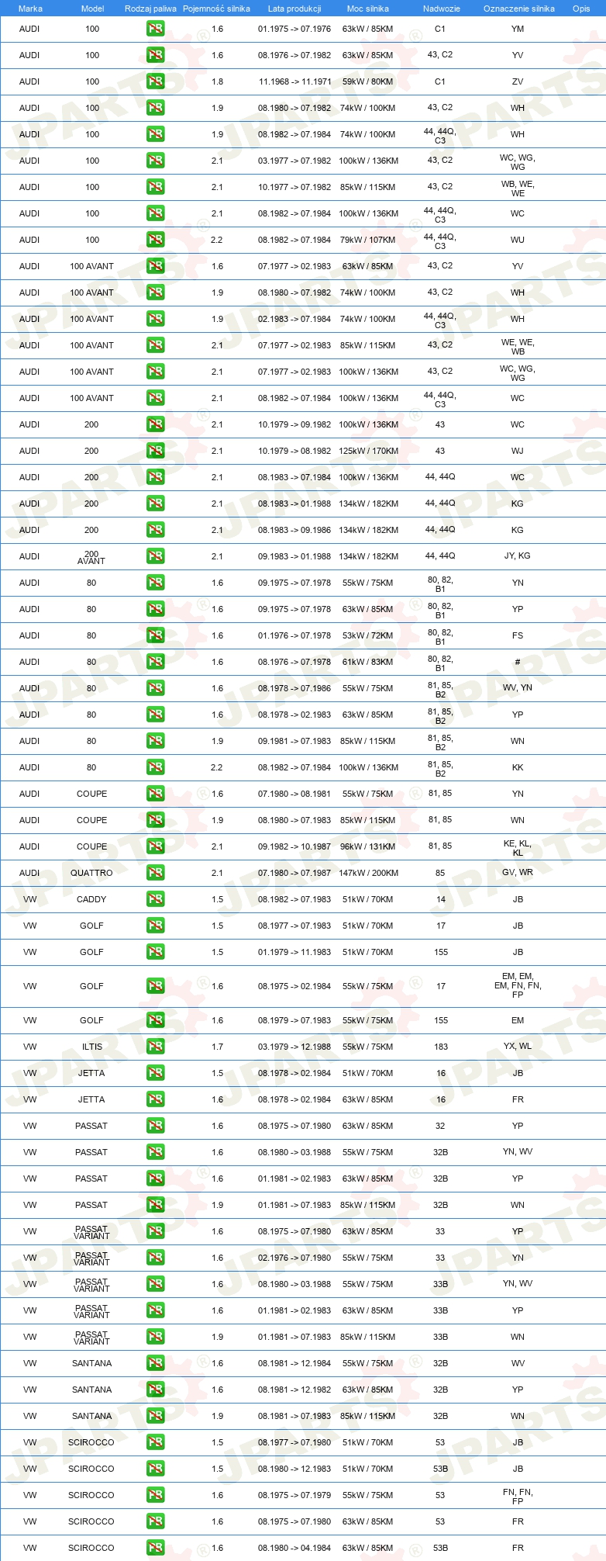Click engine code 'KE, KL, KL'
606x1561 pixels.
(518, 848)
